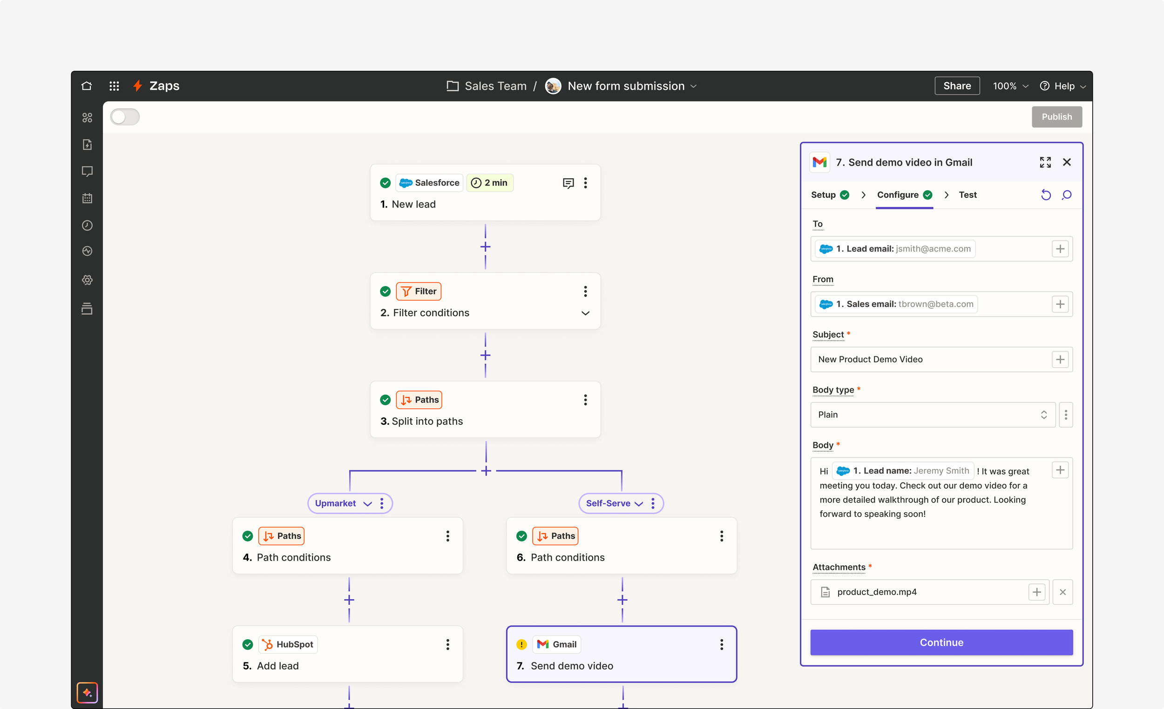Toggle the Zap on/off switch
The width and height of the screenshot is (1164, 709).
125,117
